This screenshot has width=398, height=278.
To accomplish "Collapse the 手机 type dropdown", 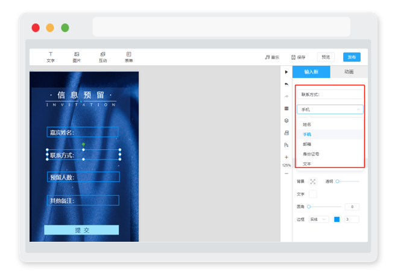I will [x=330, y=109].
